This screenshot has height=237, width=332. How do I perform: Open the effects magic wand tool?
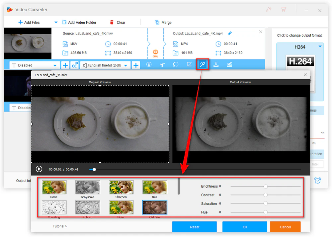pyautogui.click(x=203, y=64)
